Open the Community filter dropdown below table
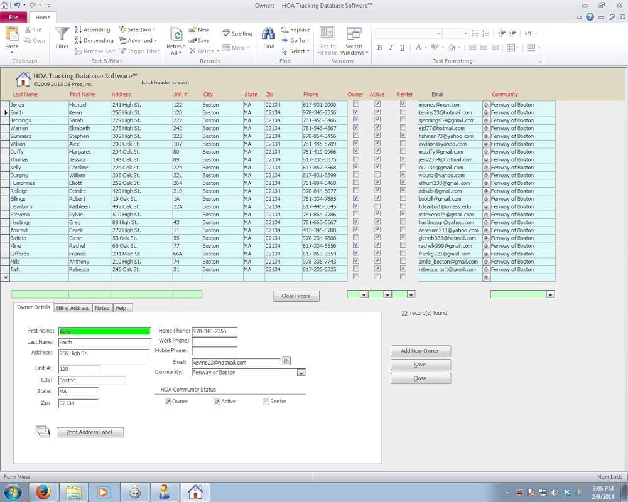The image size is (628, 502). (550, 295)
